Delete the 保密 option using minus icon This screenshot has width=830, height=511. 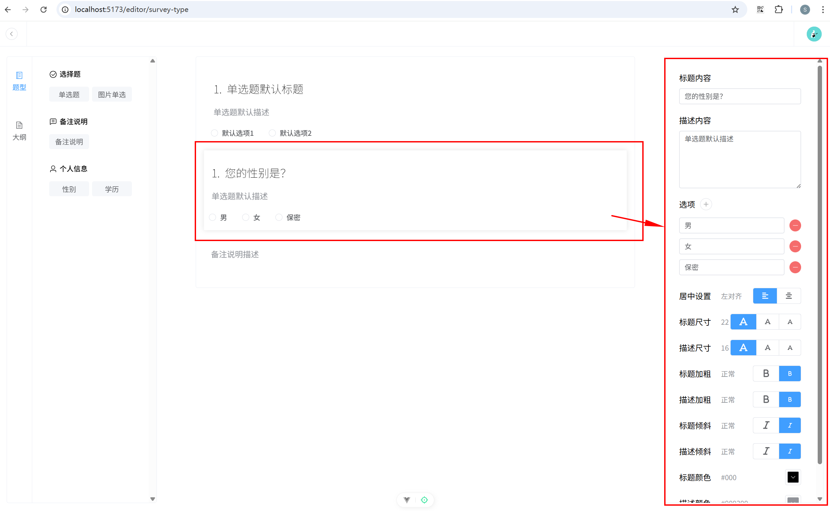coord(795,267)
